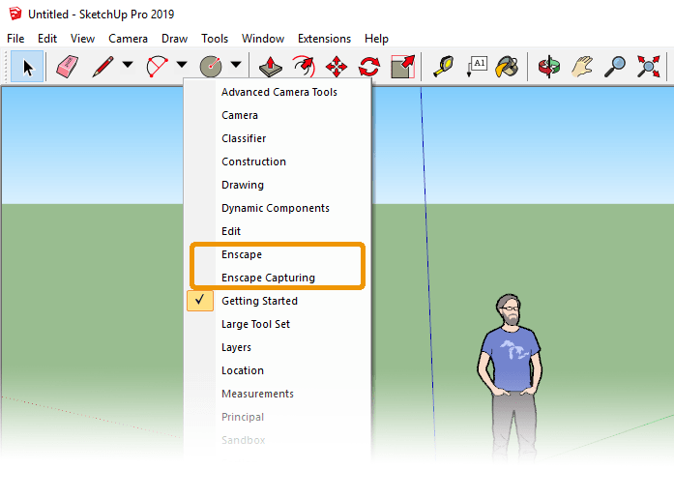Activate the Orbit camera tool
This screenshot has height=499, width=674.
point(548,67)
